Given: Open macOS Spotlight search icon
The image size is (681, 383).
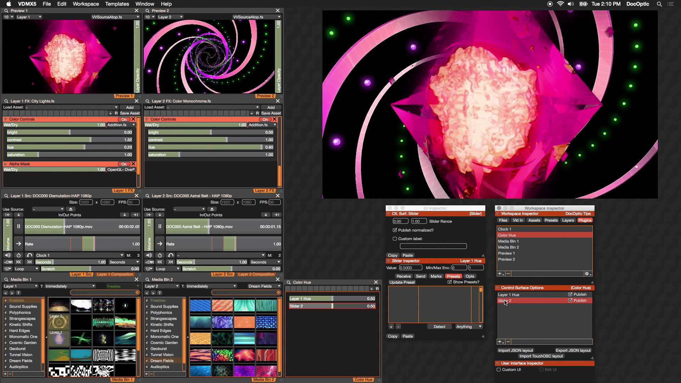Looking at the screenshot, I should click(659, 4).
